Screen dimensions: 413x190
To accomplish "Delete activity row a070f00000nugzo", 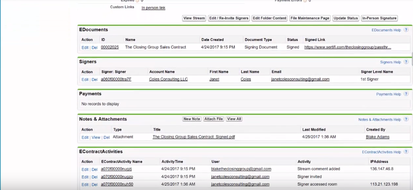I will 95,177.
